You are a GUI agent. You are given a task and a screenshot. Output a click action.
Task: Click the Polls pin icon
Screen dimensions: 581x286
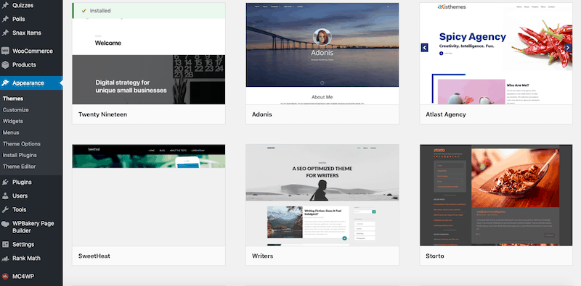(x=5, y=19)
